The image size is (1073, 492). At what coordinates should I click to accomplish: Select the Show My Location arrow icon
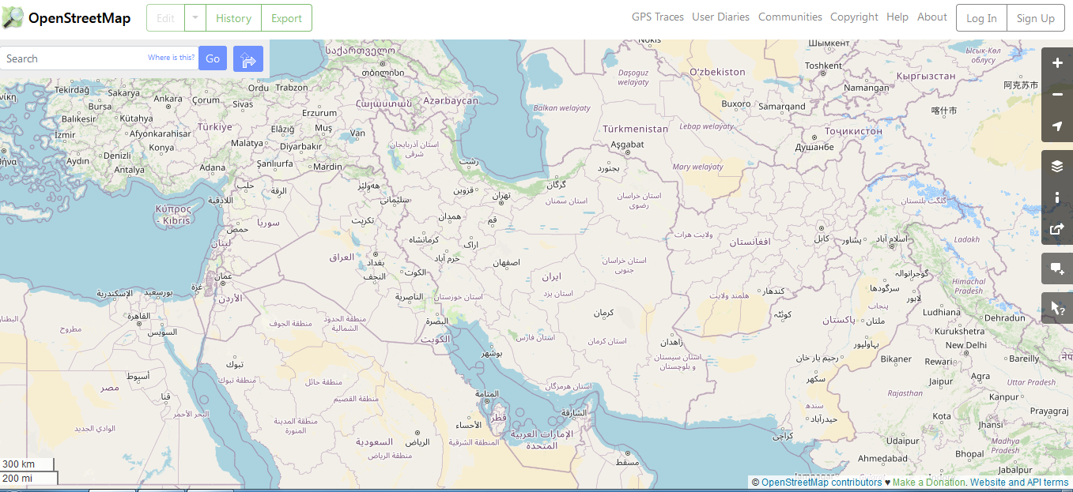(1057, 126)
